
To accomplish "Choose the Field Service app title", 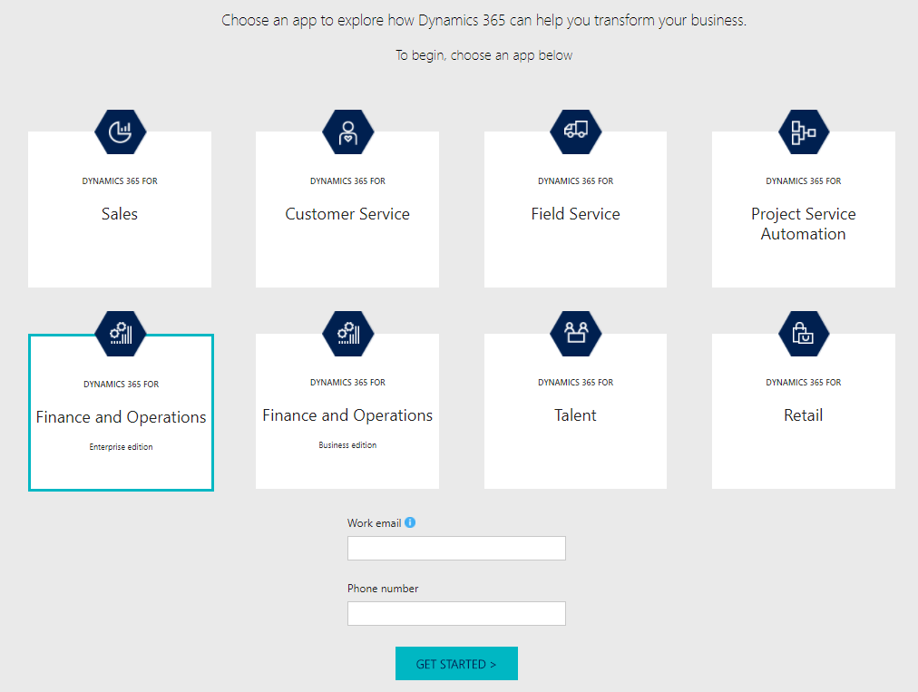I will 575,214.
